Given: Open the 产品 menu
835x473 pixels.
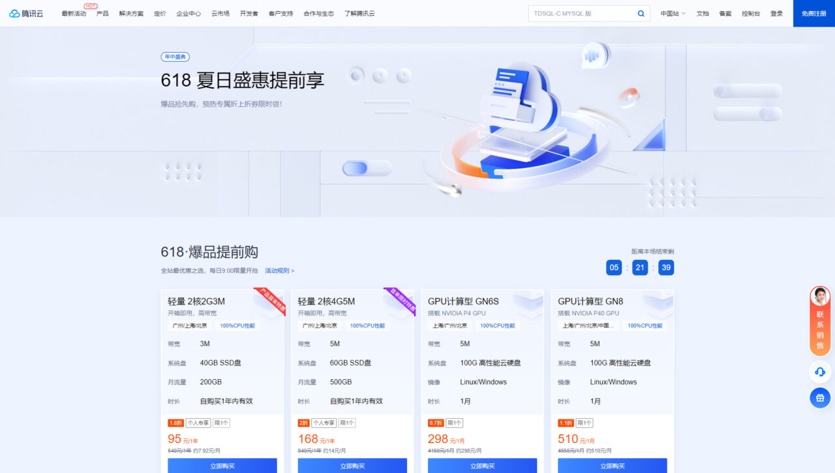Looking at the screenshot, I should coord(102,14).
